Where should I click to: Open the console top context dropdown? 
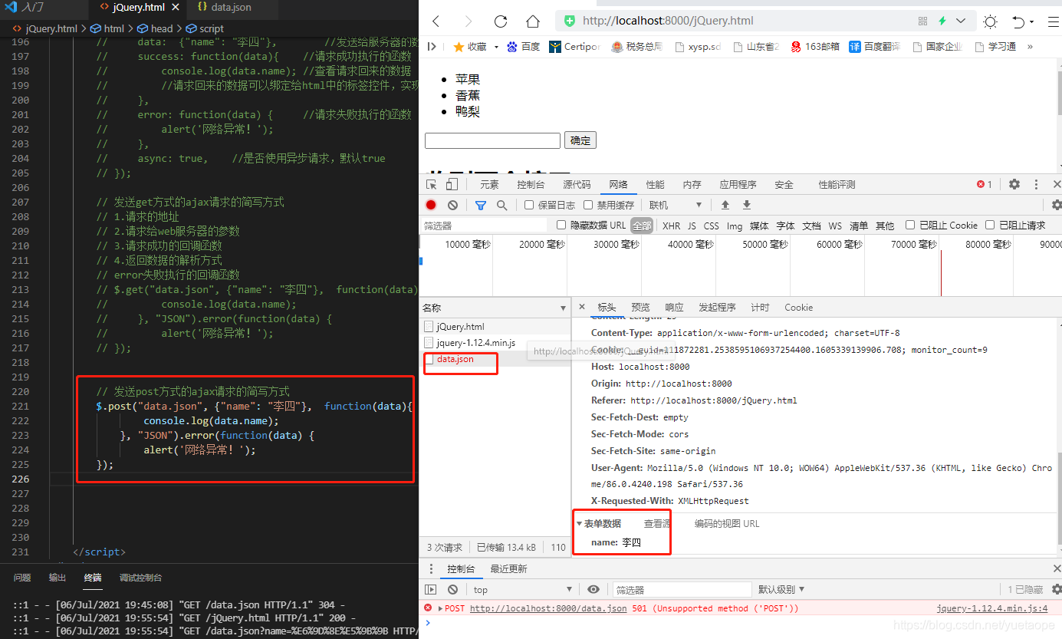tap(523, 589)
